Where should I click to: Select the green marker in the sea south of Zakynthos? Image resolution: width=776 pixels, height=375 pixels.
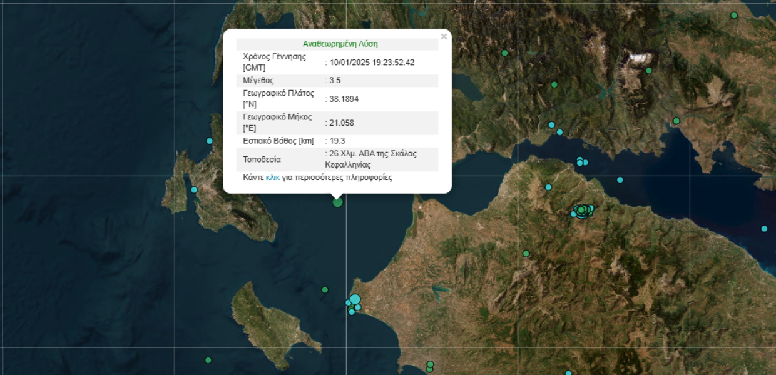[208, 360]
